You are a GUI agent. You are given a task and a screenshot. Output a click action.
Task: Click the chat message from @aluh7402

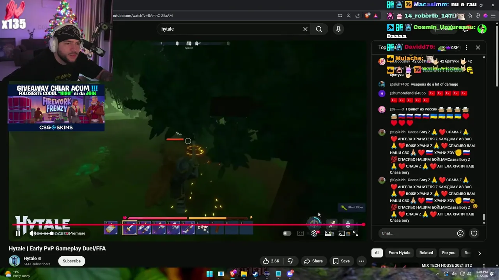[434, 84]
